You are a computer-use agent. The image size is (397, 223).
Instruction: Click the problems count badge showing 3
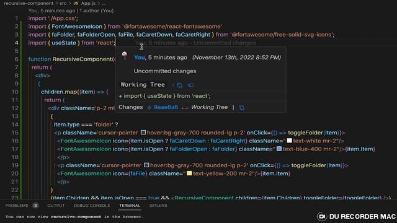tap(35, 206)
